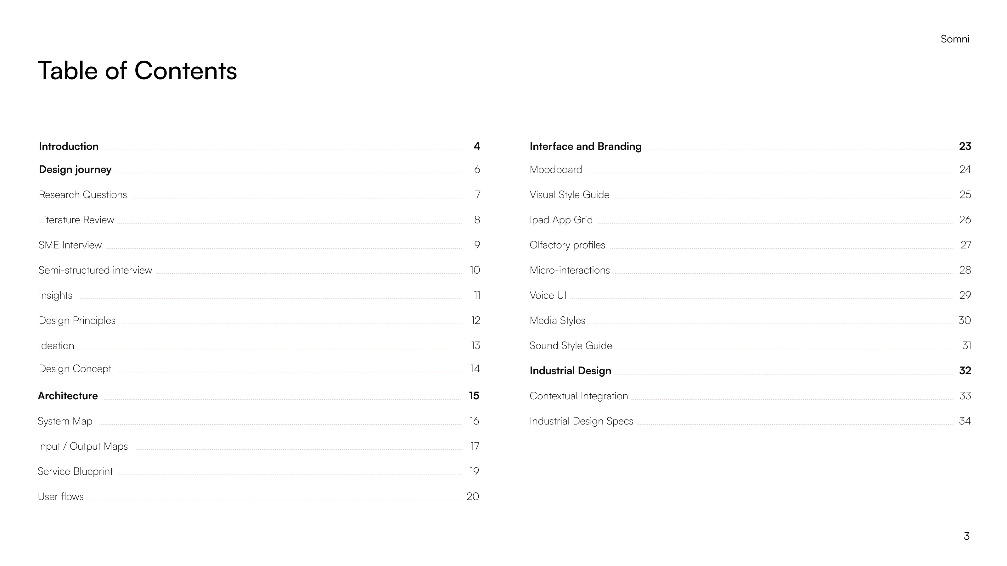The width and height of the screenshot is (1007, 566).
Task: Open the Architecture section heading
Action: pos(68,396)
